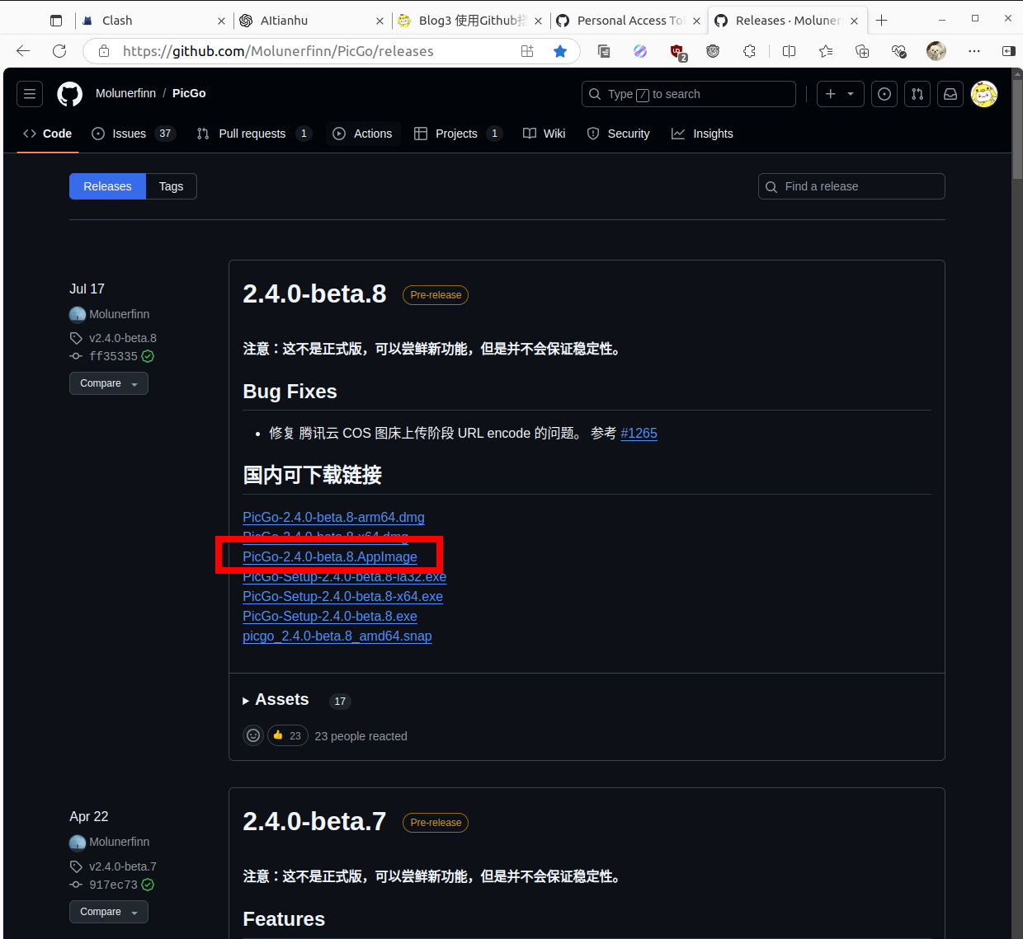1023x939 pixels.
Task: Open the 2.4.0-beta.7 release title
Action: pyautogui.click(x=314, y=821)
